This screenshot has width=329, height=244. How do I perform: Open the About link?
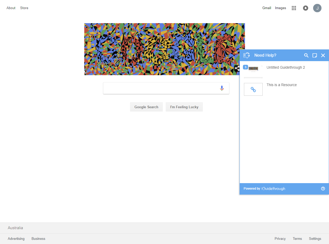pyautogui.click(x=11, y=8)
